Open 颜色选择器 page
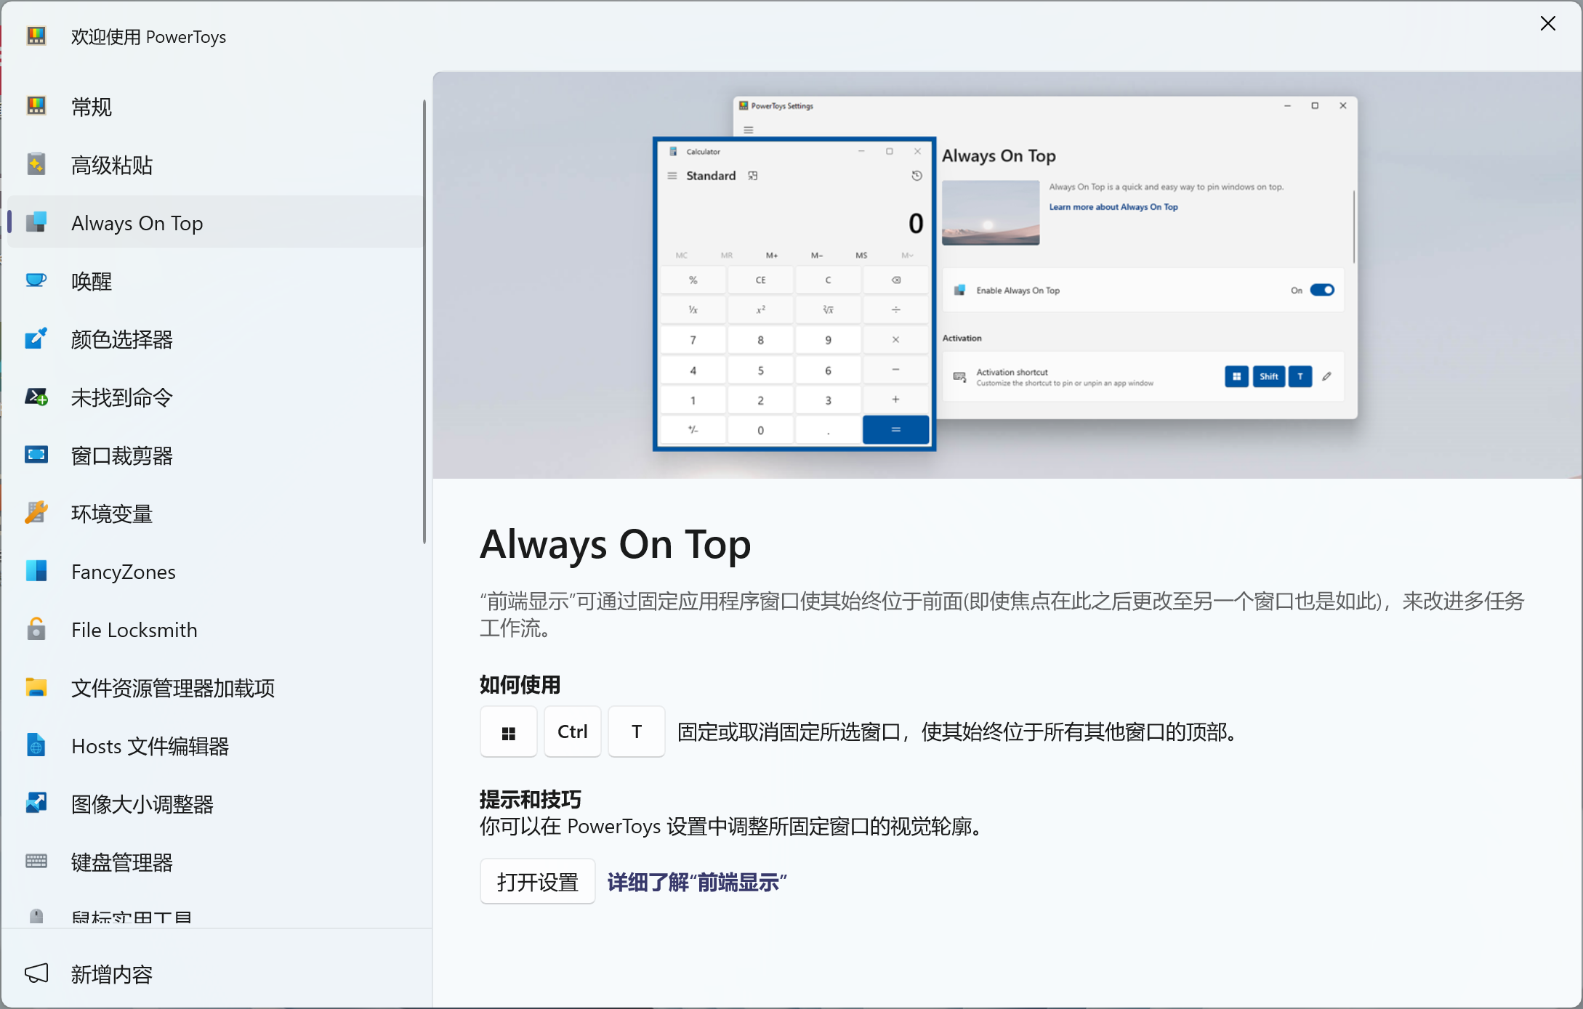This screenshot has height=1009, width=1583. point(214,339)
